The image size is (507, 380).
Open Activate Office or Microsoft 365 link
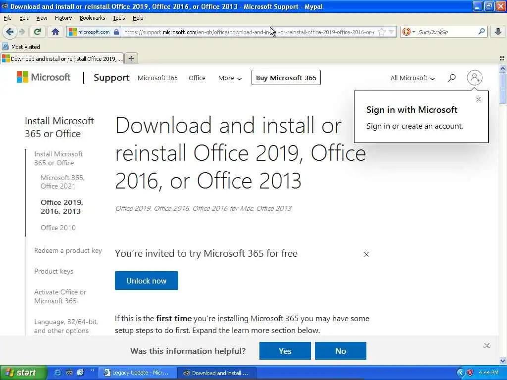pyautogui.click(x=60, y=296)
